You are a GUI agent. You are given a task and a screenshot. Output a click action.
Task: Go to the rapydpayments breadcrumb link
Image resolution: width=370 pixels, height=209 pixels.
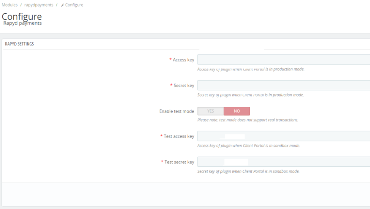(x=38, y=5)
